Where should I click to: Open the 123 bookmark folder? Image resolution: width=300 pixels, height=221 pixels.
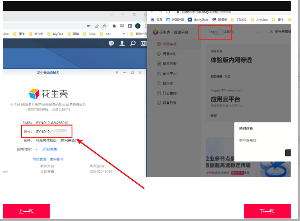(x=105, y=34)
